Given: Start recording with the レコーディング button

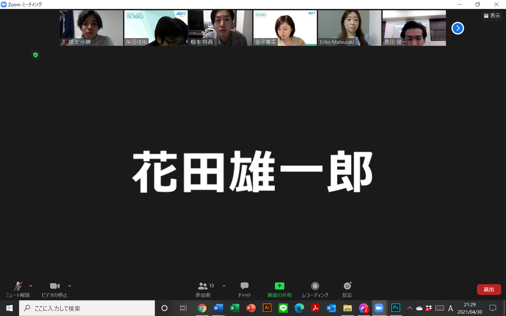Looking at the screenshot, I should click(x=315, y=289).
